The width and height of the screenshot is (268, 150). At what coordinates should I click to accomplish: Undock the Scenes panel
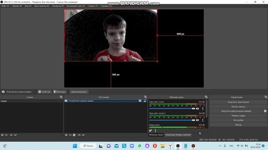click(61, 97)
